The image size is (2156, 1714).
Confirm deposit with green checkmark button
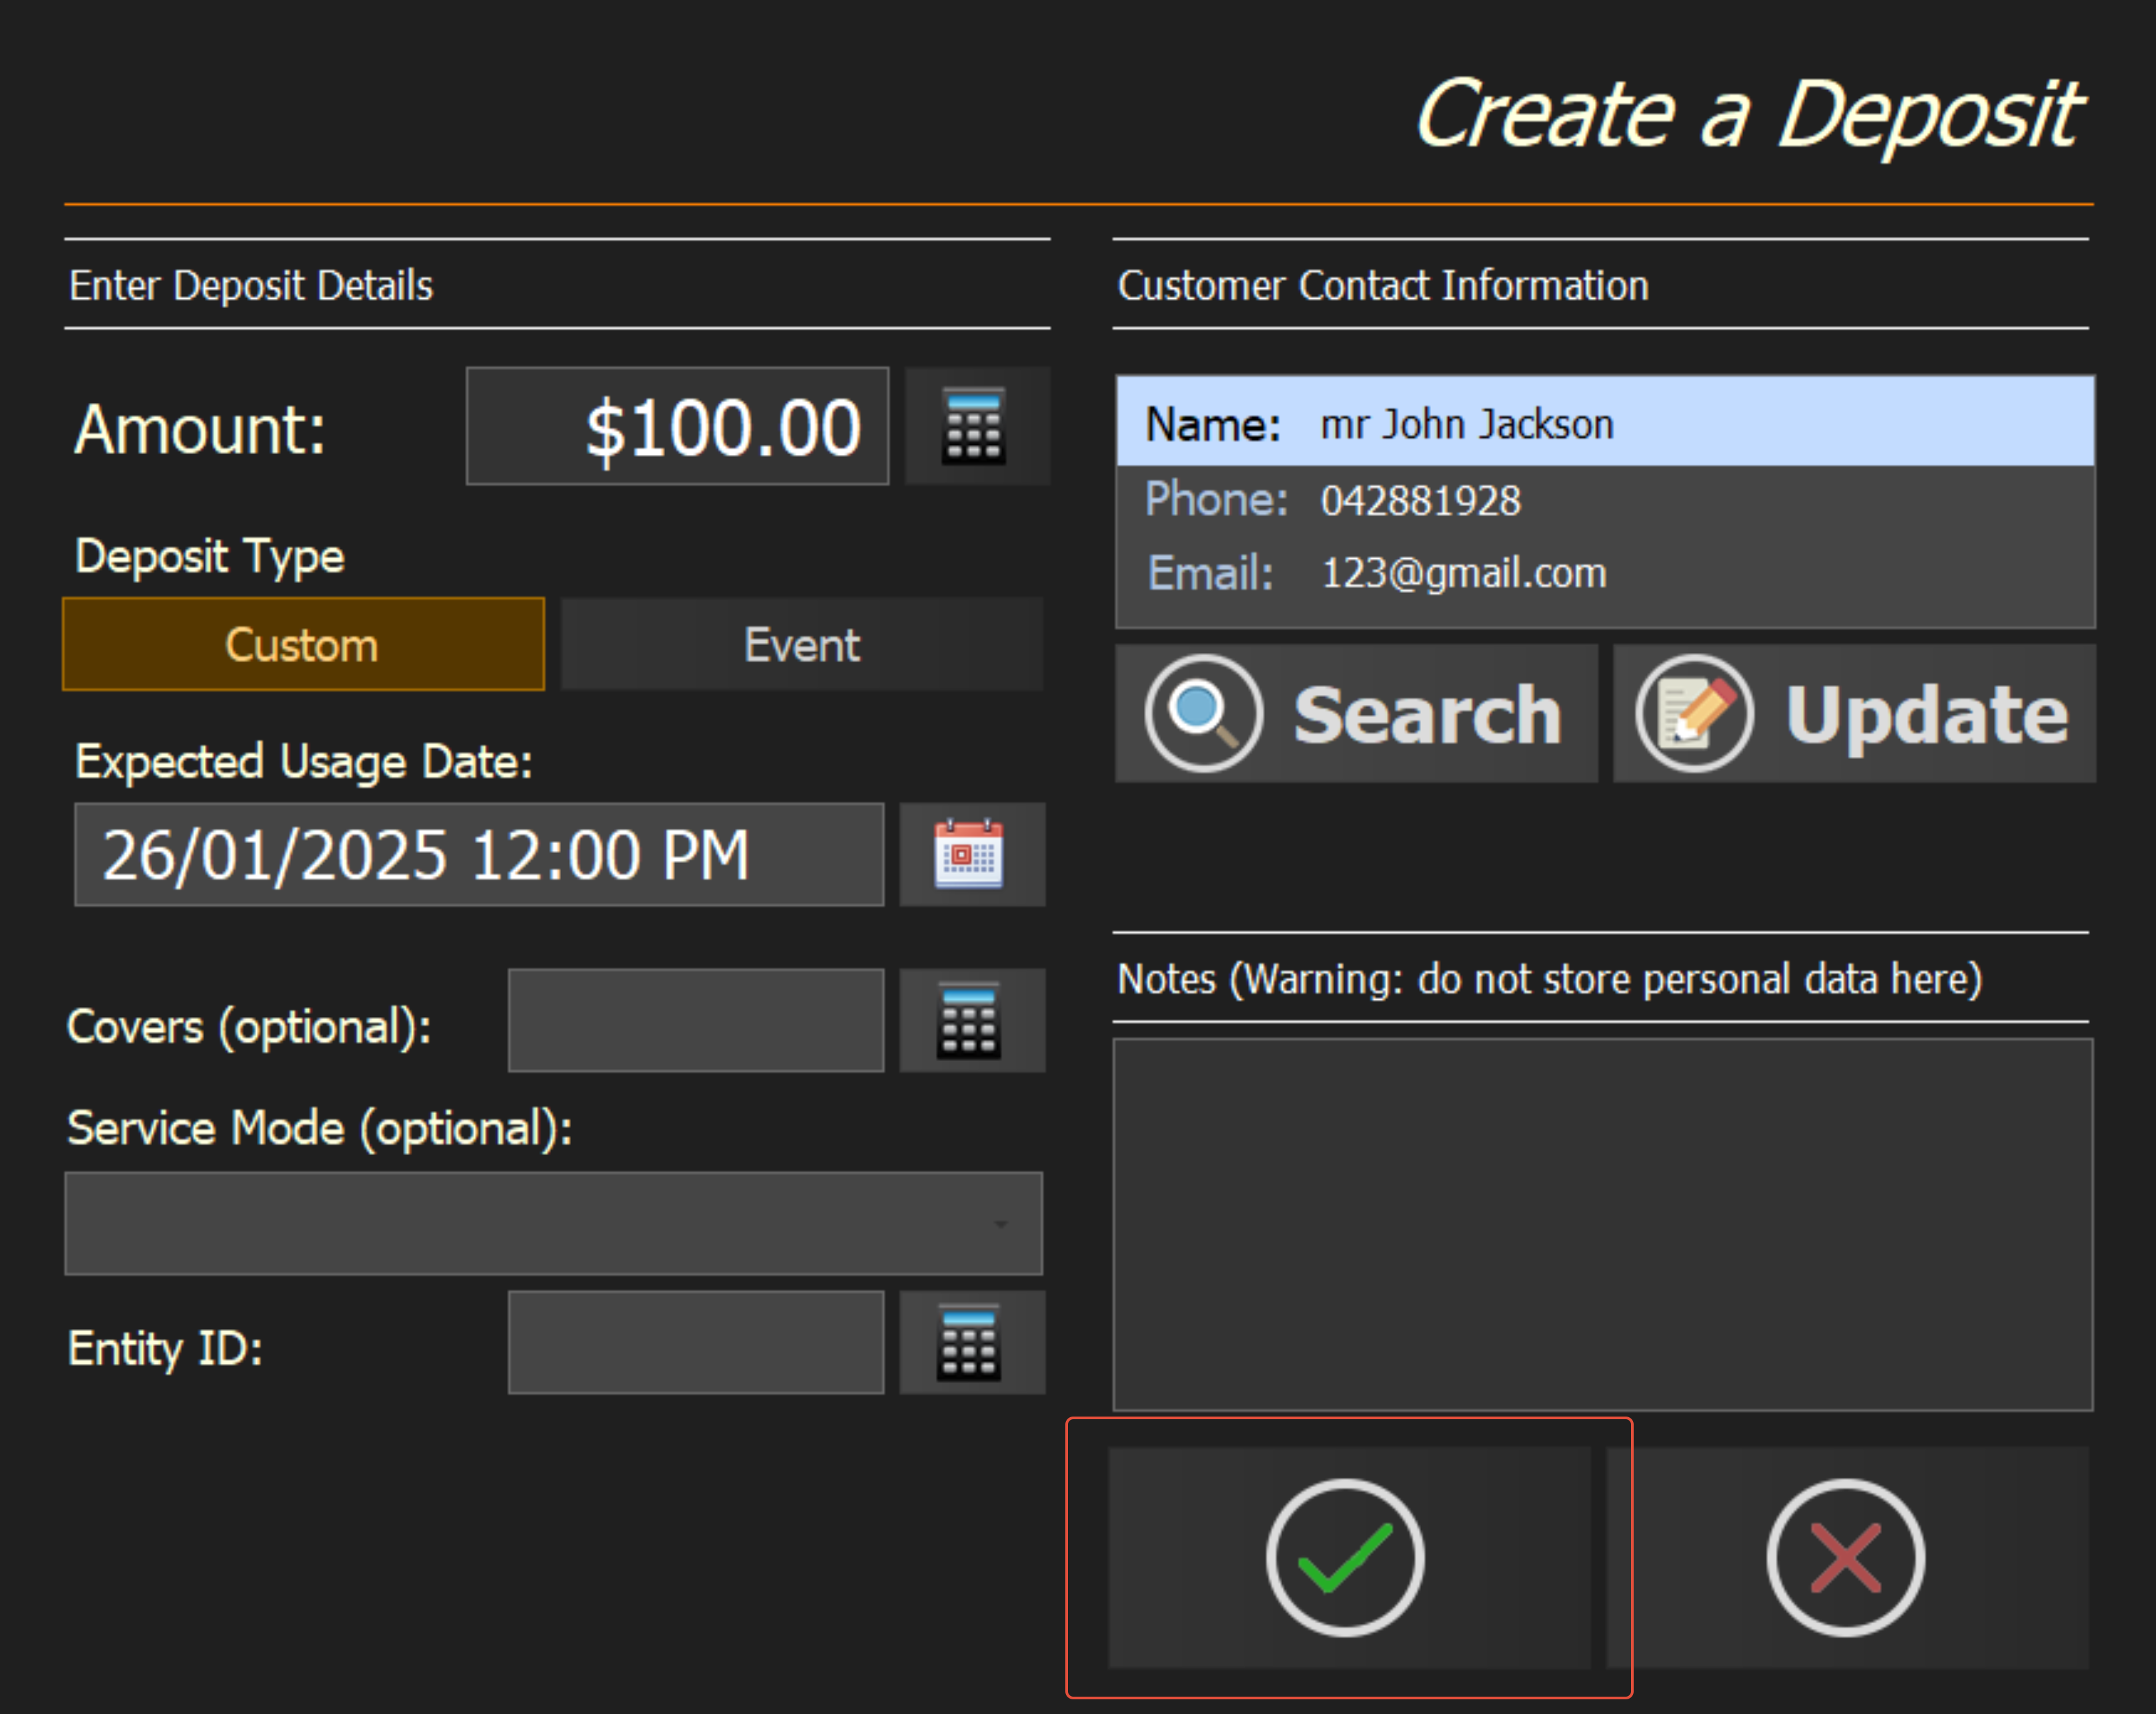(x=1346, y=1557)
